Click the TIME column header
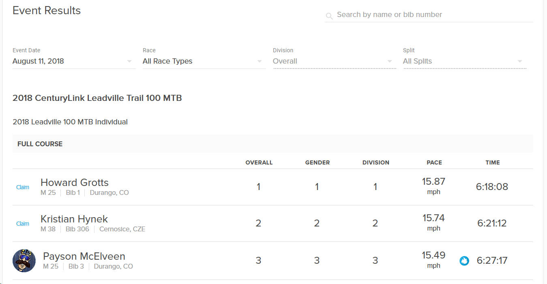 [x=493, y=162]
